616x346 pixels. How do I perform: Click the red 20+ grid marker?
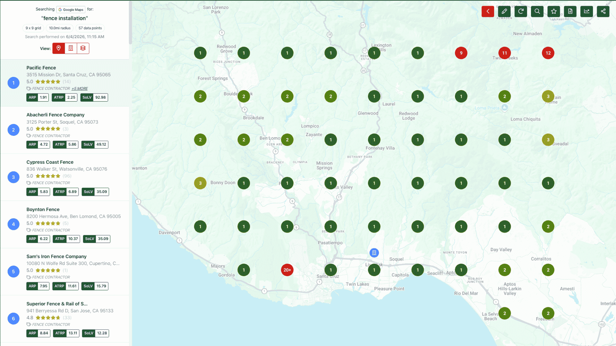click(287, 270)
